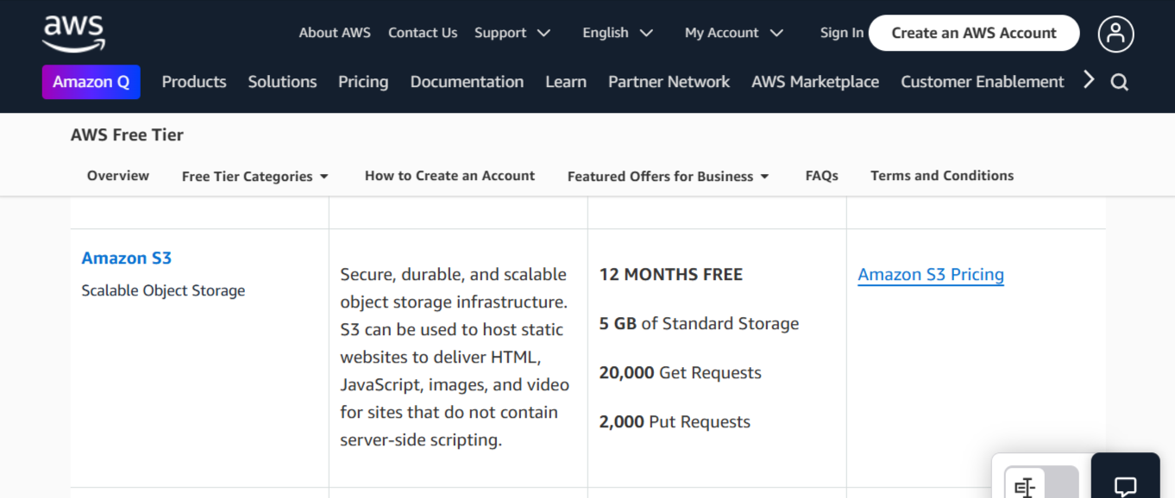Open the Documentation menu

click(x=467, y=82)
